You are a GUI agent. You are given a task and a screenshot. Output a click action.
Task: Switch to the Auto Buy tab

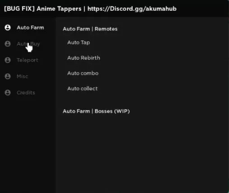28,44
